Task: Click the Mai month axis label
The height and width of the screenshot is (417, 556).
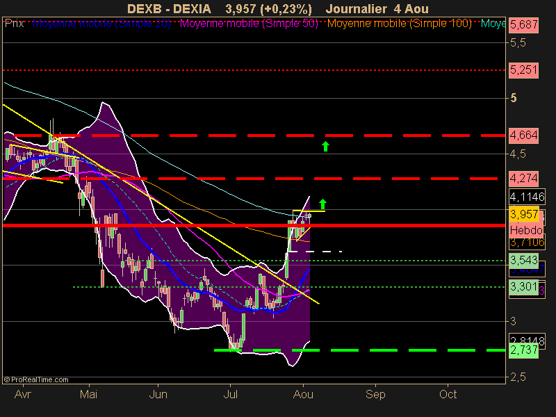Action: pos(89,394)
